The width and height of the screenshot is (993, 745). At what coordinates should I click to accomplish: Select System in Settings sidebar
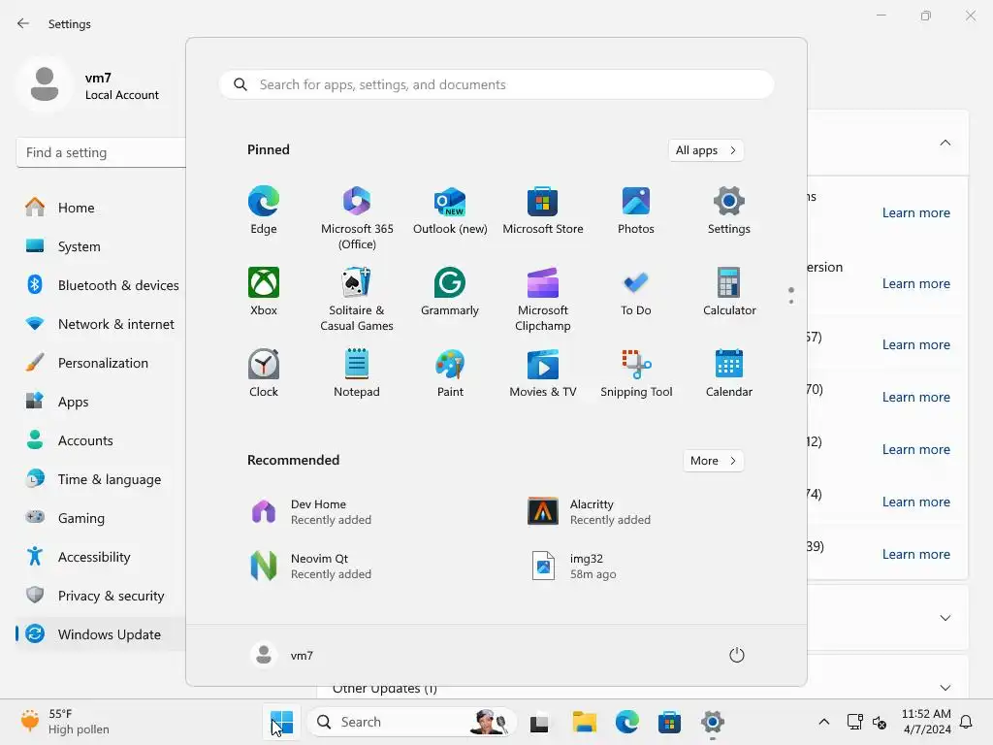(101, 246)
